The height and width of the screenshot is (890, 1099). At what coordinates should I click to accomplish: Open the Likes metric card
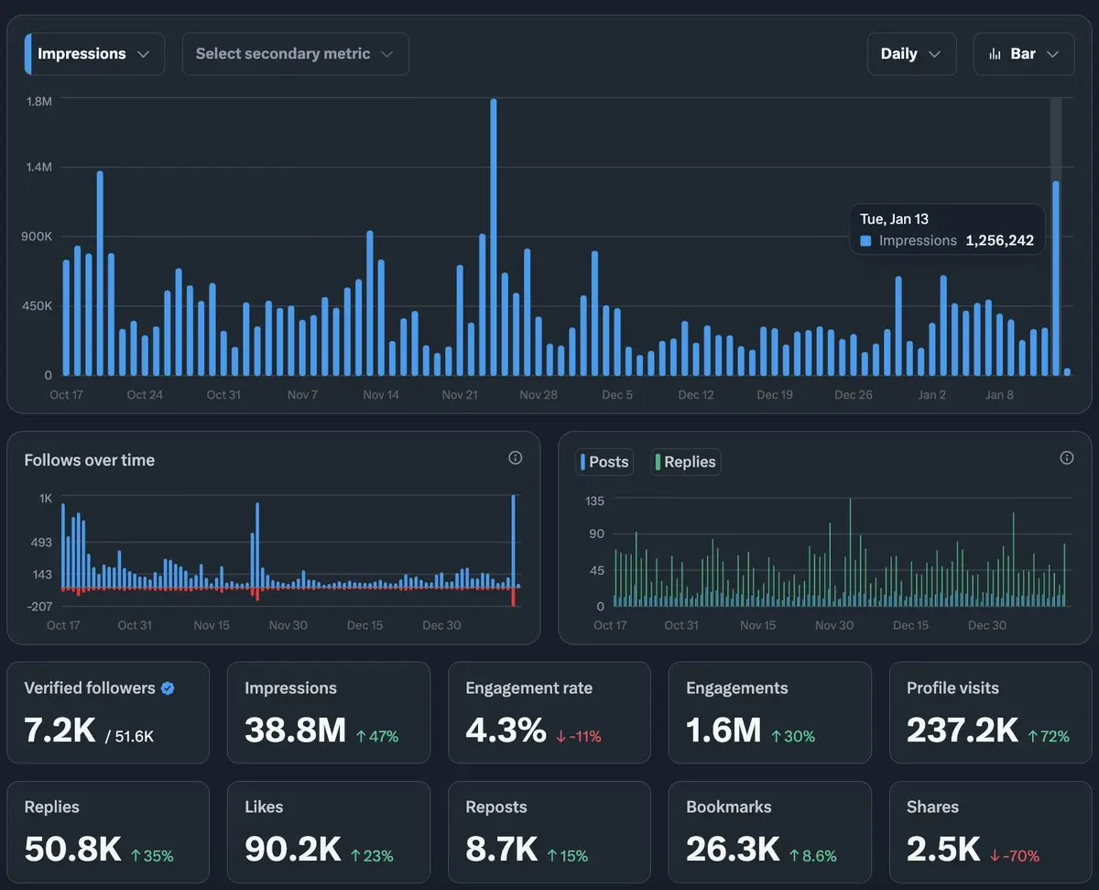tap(328, 832)
